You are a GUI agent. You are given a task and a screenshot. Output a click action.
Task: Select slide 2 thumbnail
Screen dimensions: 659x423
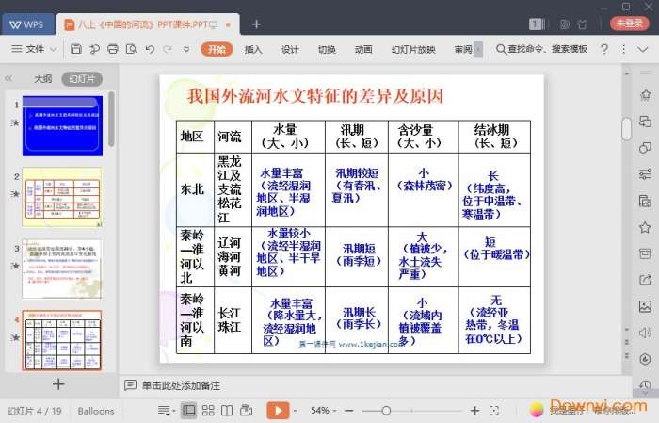pos(63,197)
